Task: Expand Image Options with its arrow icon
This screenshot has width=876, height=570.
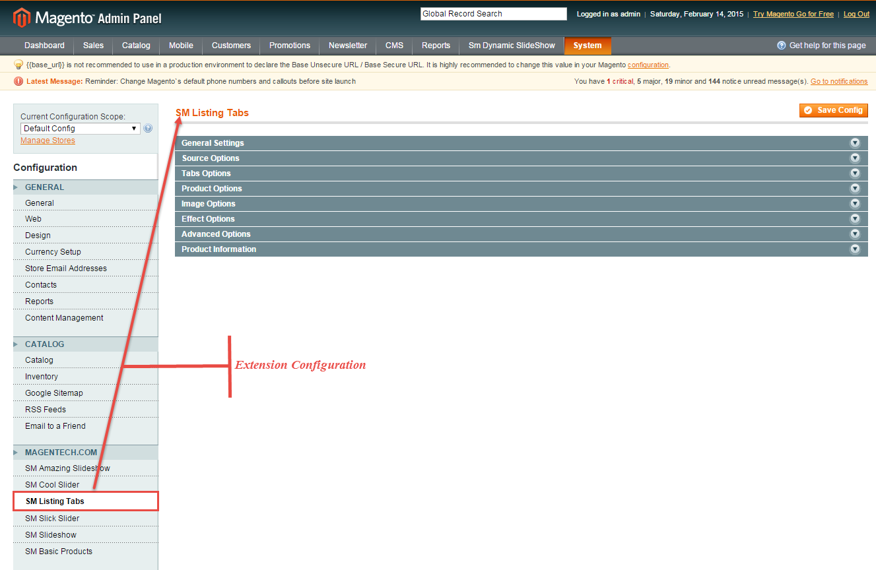Action: 855,204
